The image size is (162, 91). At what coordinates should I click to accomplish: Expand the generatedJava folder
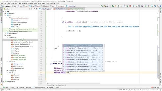pos(5,33)
